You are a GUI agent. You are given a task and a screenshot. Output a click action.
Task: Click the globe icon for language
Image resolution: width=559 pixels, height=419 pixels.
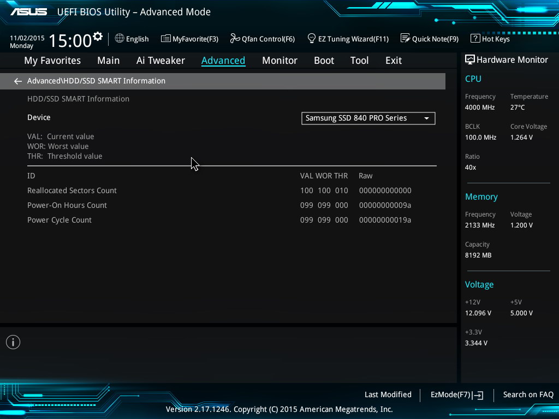[120, 38]
